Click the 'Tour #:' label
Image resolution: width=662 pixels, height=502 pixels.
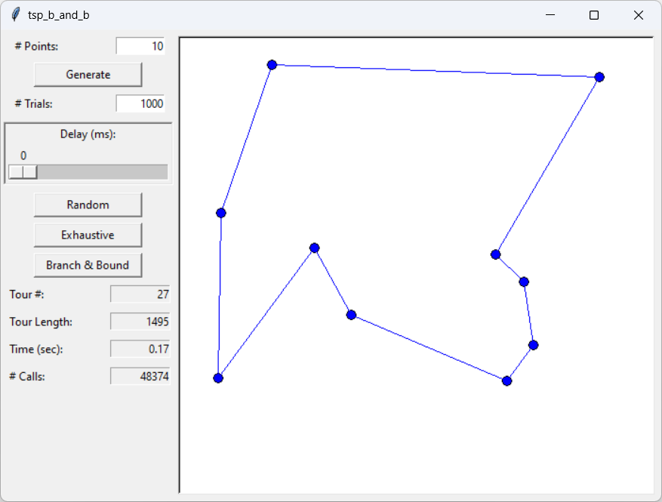pos(26,294)
